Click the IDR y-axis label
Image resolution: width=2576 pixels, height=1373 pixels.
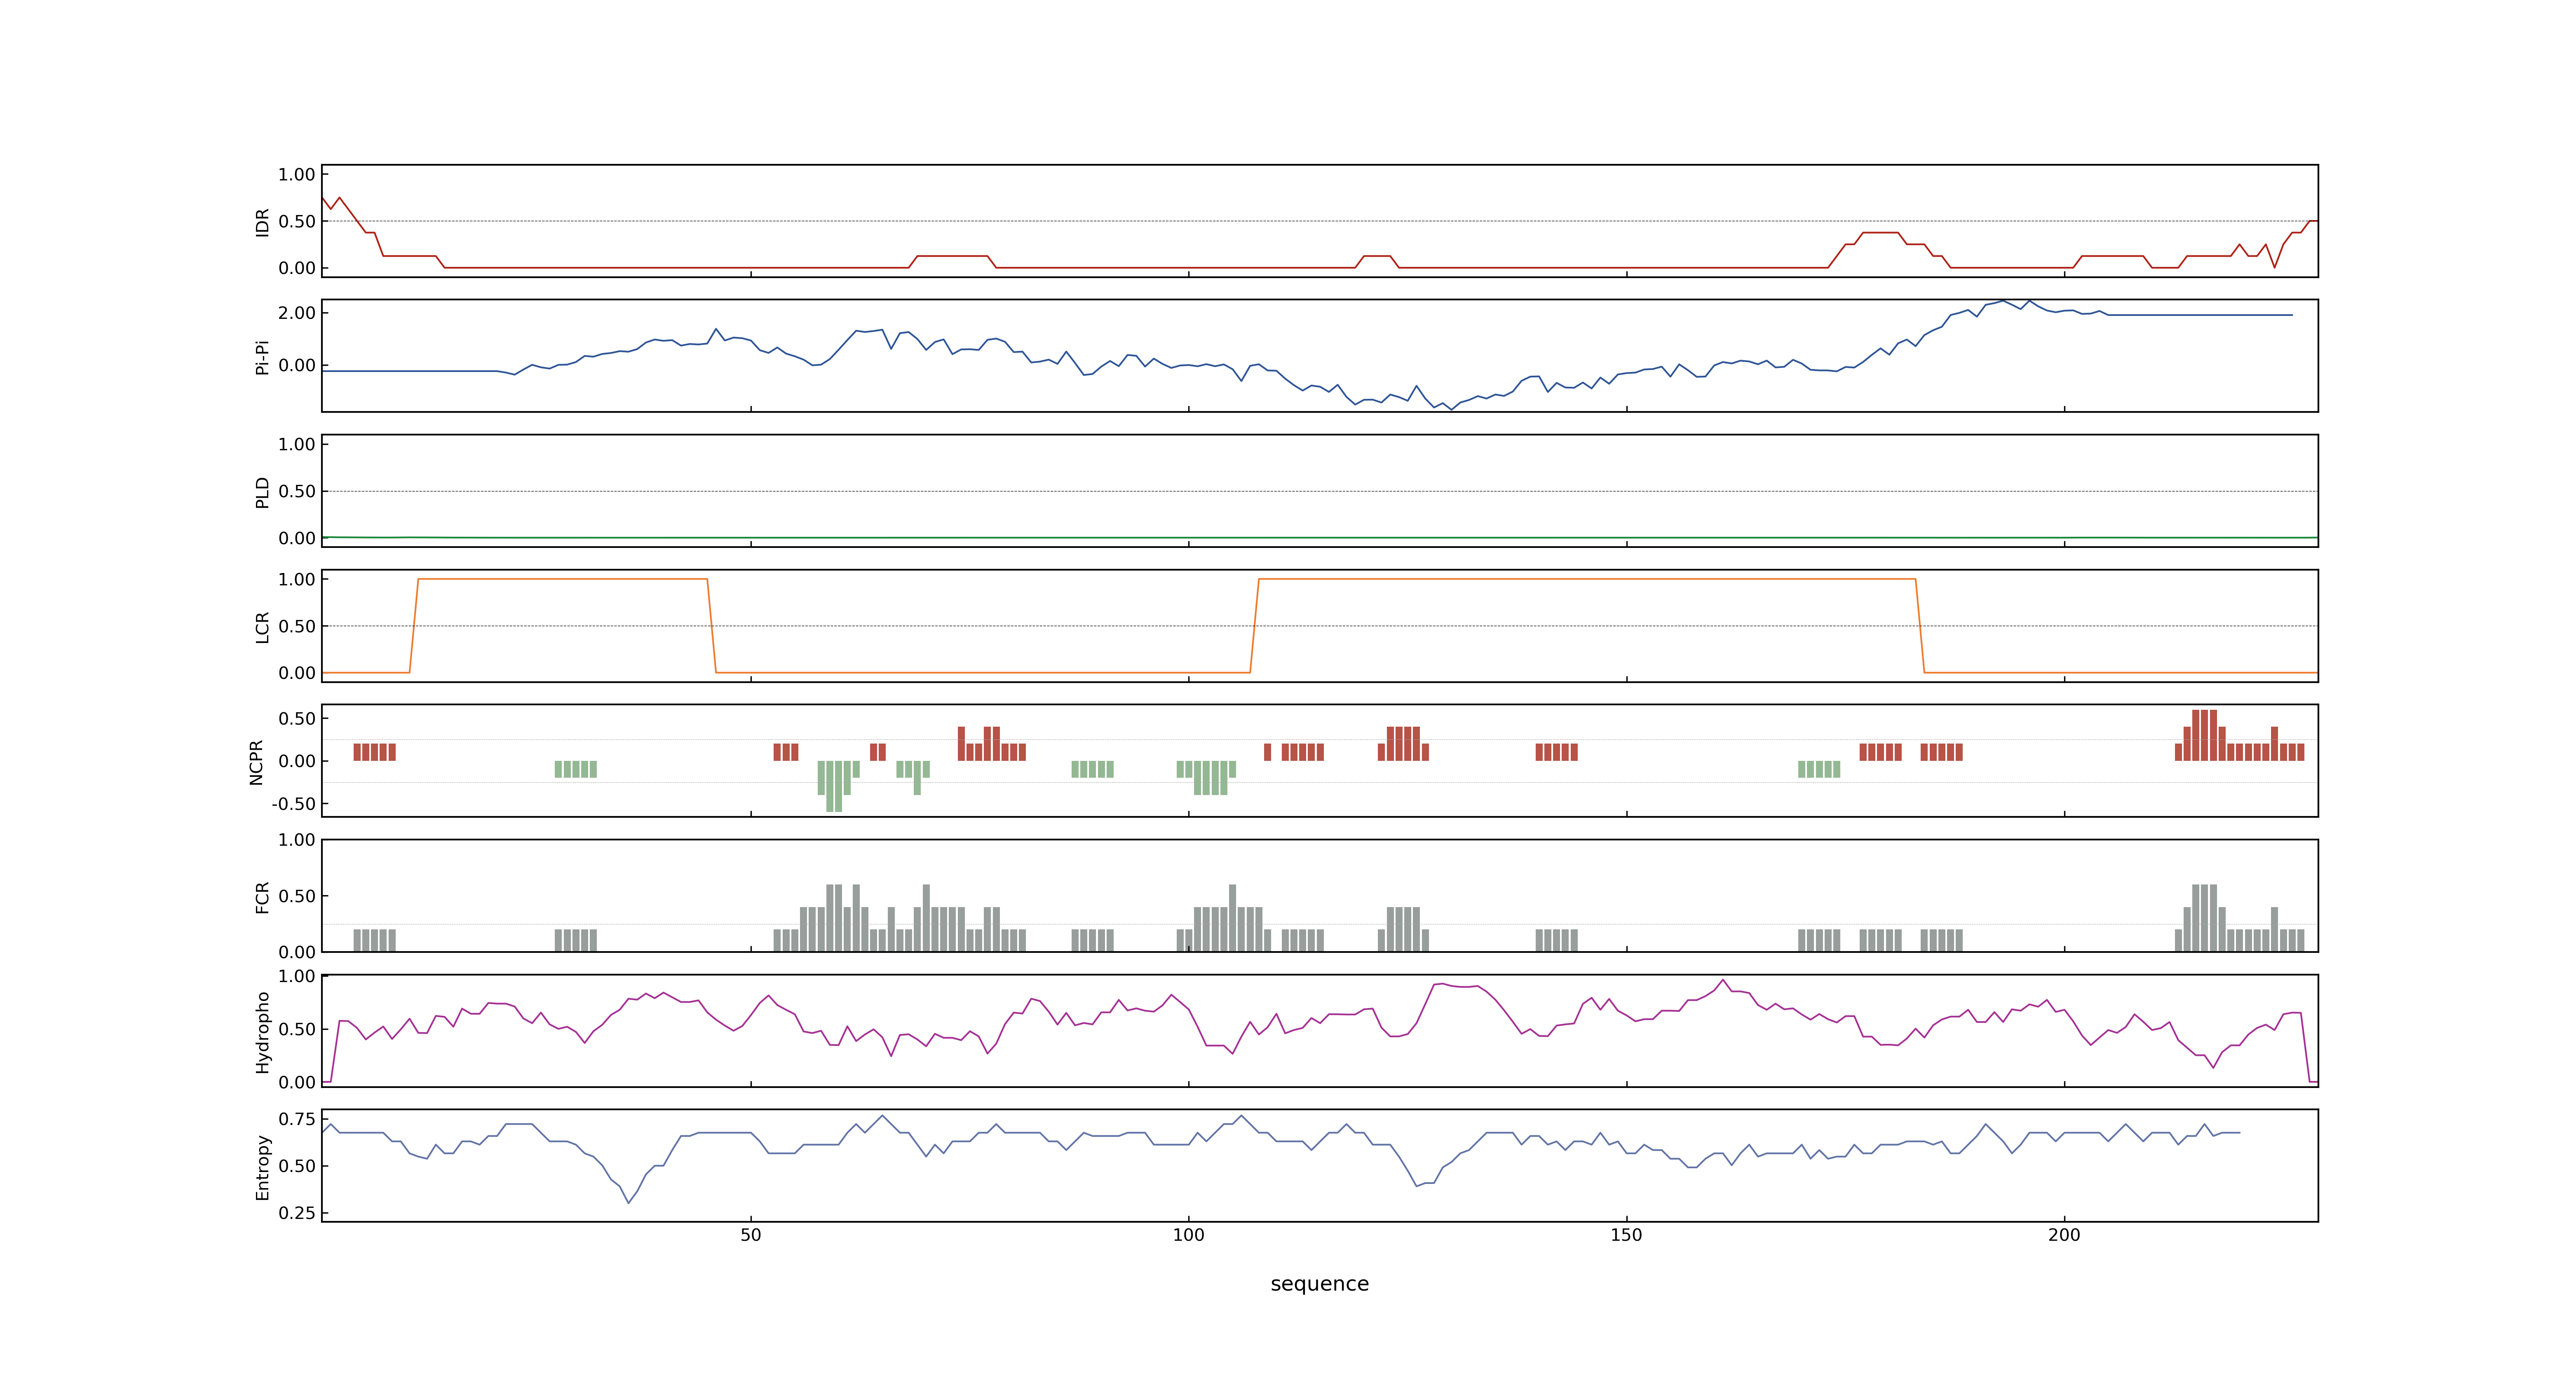pos(262,222)
